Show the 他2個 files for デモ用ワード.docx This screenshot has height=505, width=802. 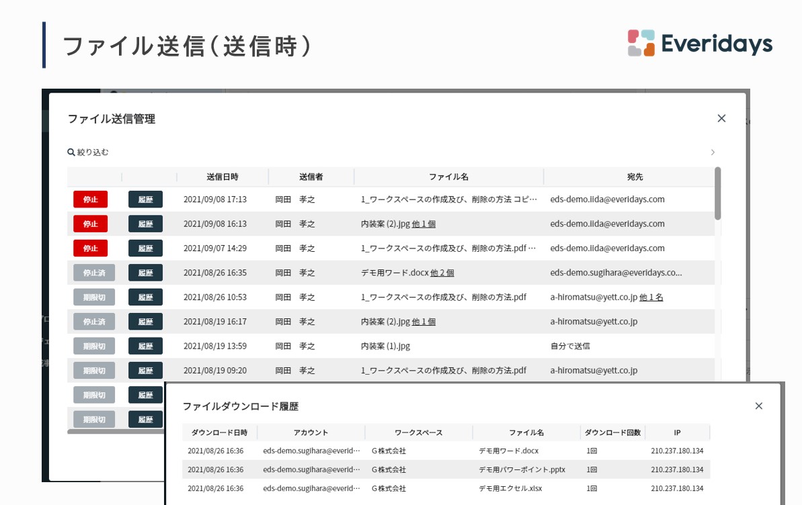(x=442, y=273)
